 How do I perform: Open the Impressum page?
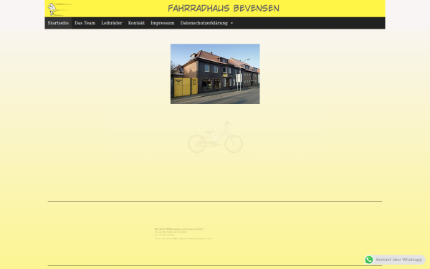(163, 23)
